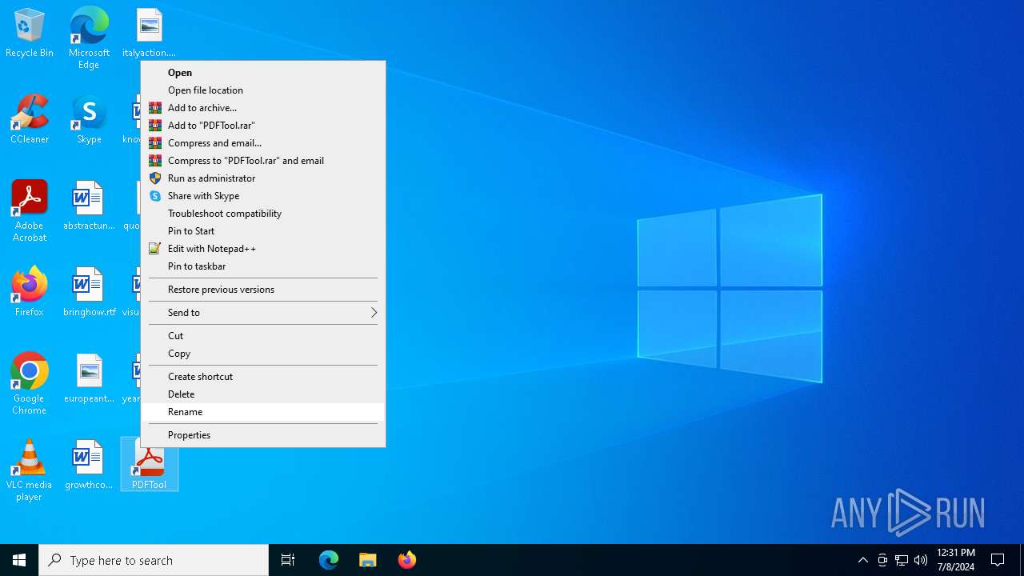Select the Skype desktop shortcut
The height and width of the screenshot is (576, 1024).
point(89,119)
